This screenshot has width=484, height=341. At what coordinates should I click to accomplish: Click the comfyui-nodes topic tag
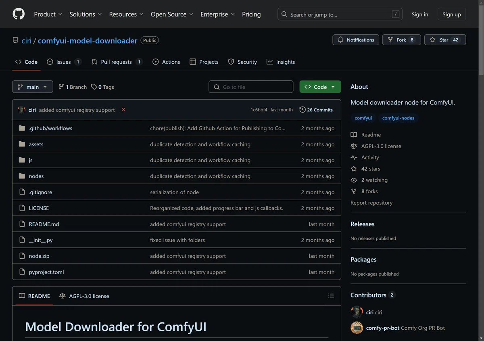[398, 118]
